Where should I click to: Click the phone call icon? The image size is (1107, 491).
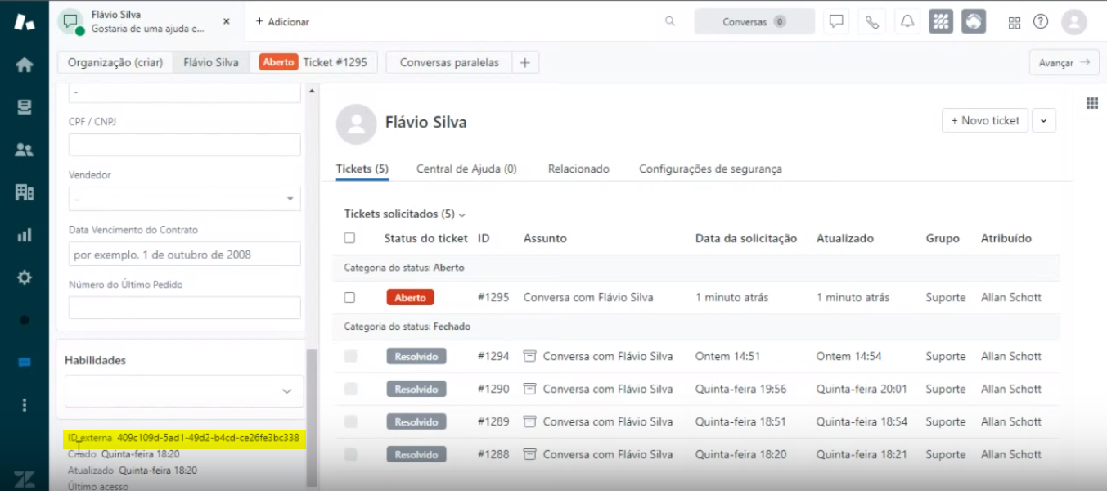coord(871,22)
